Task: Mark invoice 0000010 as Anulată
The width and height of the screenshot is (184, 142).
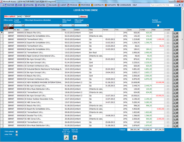Action: point(168,63)
